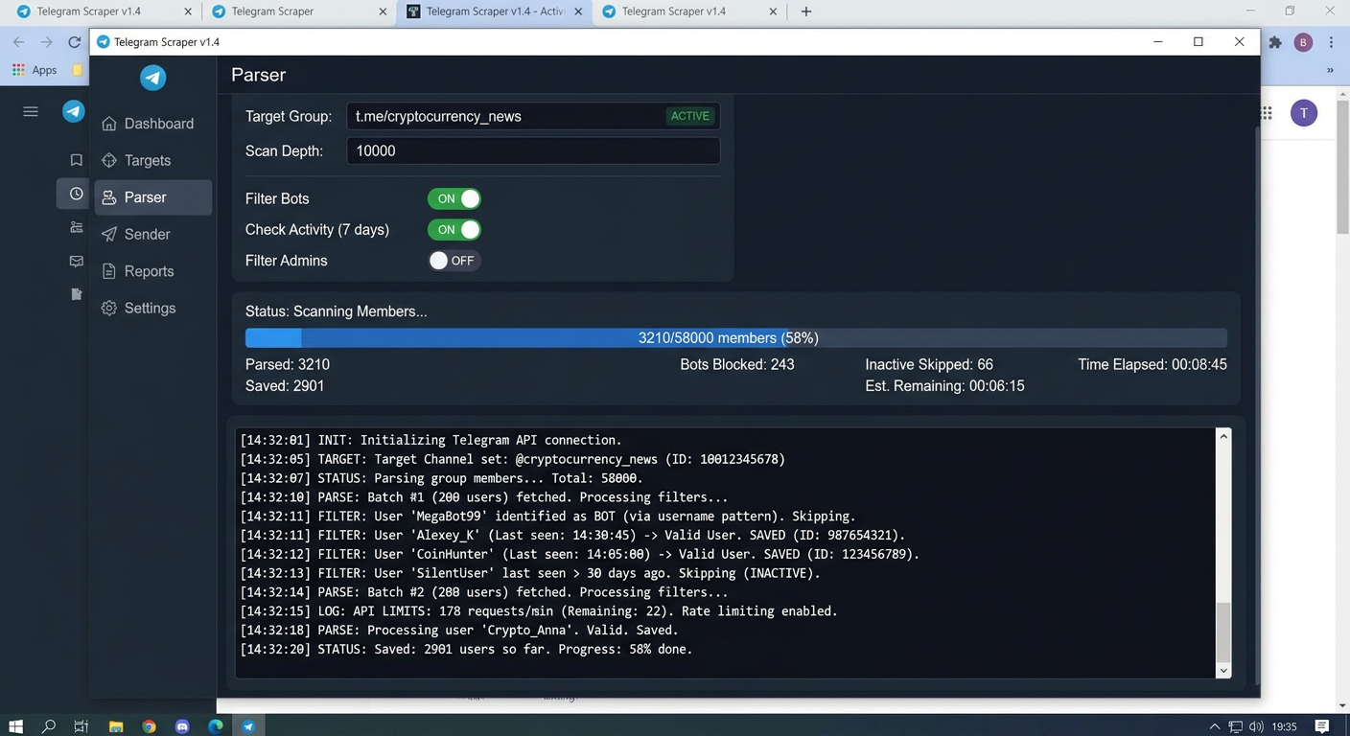Click the purple 'T' account avatar
Image resolution: width=1350 pixels, height=736 pixels.
(x=1304, y=113)
